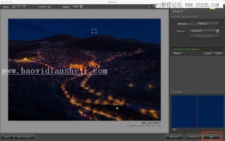Select the side-by-side preview view icon
This screenshot has height=141, width=225.
pos(24,7)
